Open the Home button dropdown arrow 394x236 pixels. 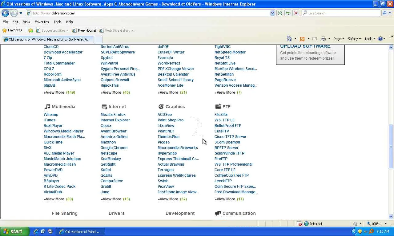295,39
